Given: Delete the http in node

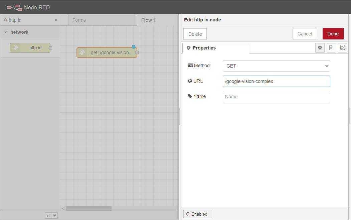Looking at the screenshot, I should (195, 34).
